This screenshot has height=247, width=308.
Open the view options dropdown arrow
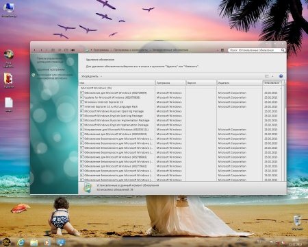click(x=272, y=76)
